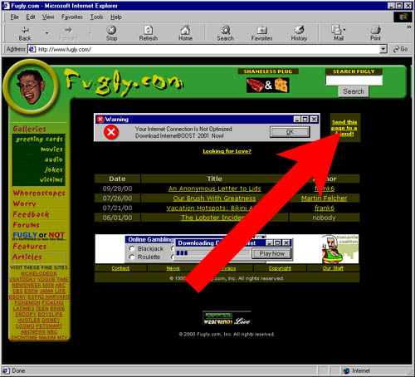Click the Stop toolbar icon
The width and height of the screenshot is (415, 377).
coord(111,33)
